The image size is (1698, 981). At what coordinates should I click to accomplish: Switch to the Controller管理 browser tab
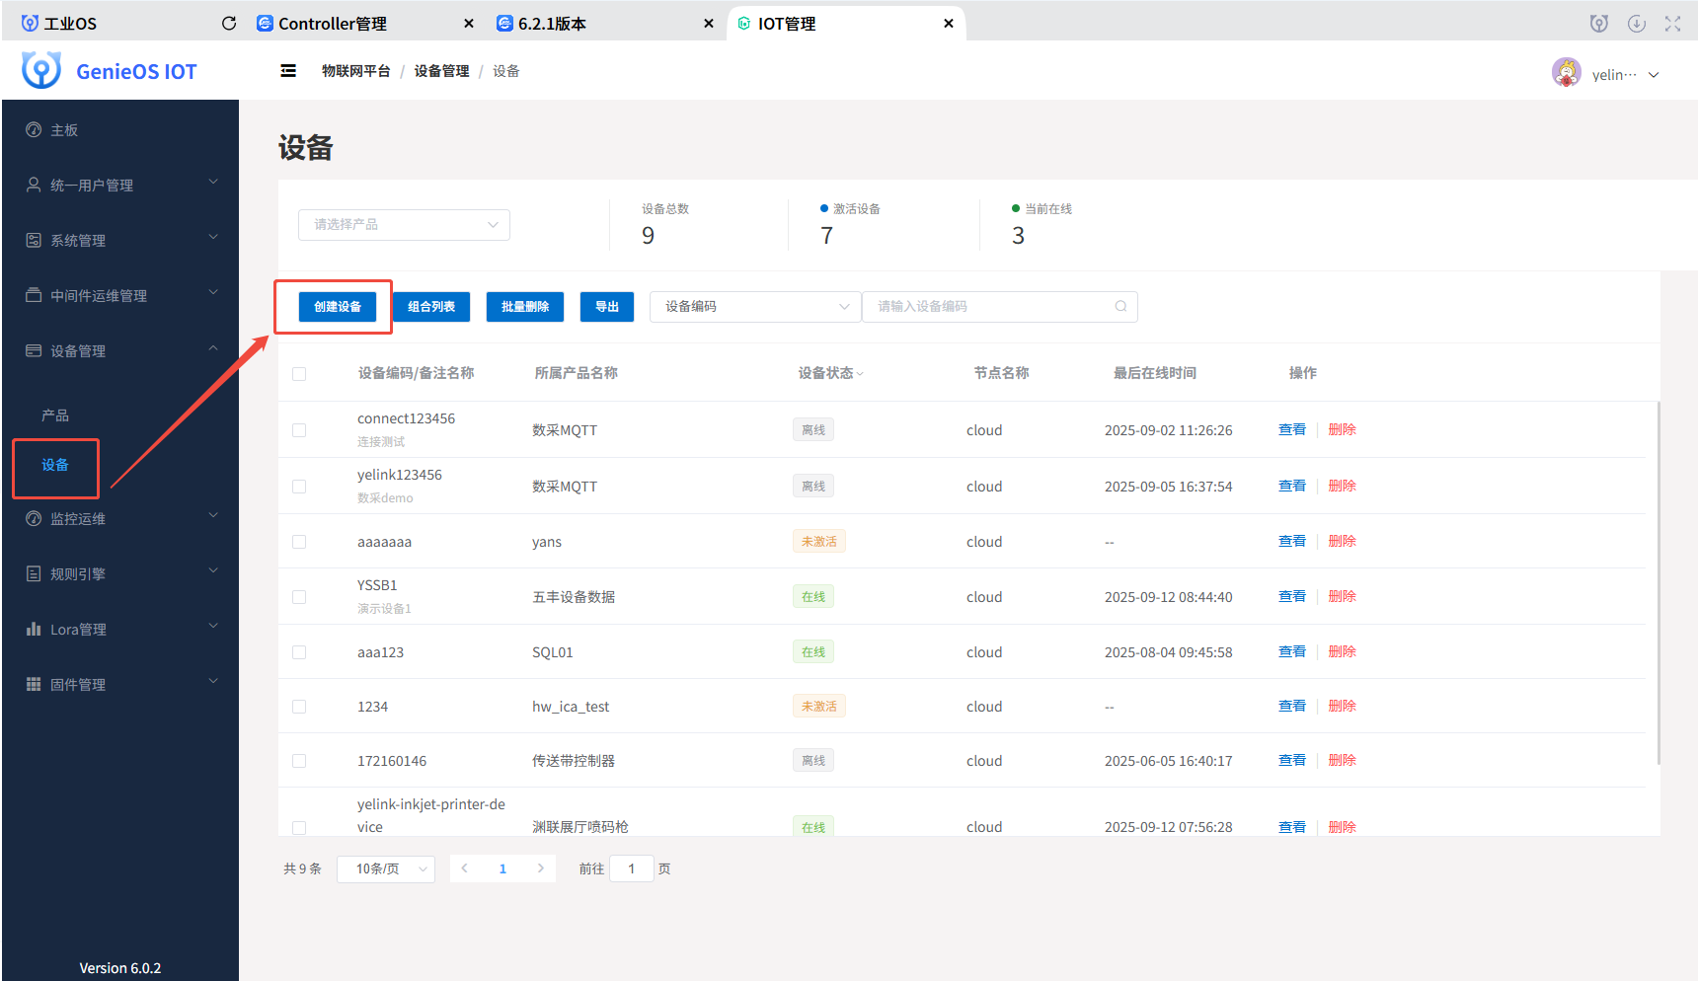334,22
